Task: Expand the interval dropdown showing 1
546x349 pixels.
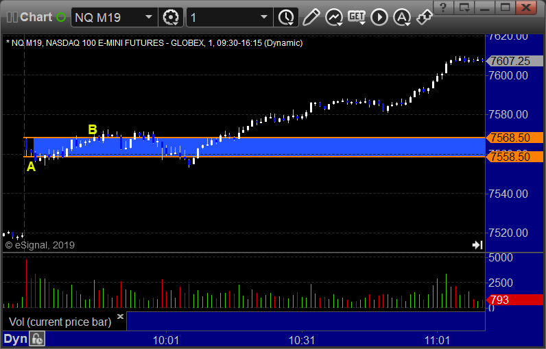Action: pyautogui.click(x=263, y=17)
